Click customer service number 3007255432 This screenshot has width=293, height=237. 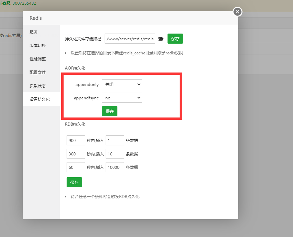click(x=24, y=3)
